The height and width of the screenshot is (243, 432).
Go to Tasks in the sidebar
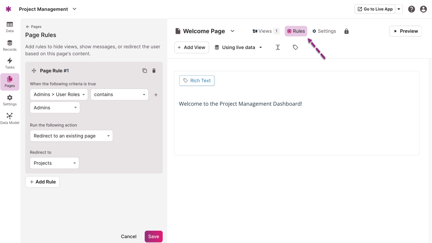(x=10, y=63)
